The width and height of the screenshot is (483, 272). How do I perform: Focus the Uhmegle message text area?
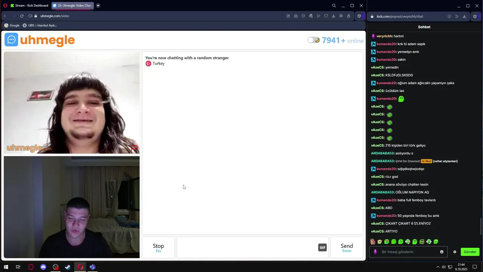248,247
